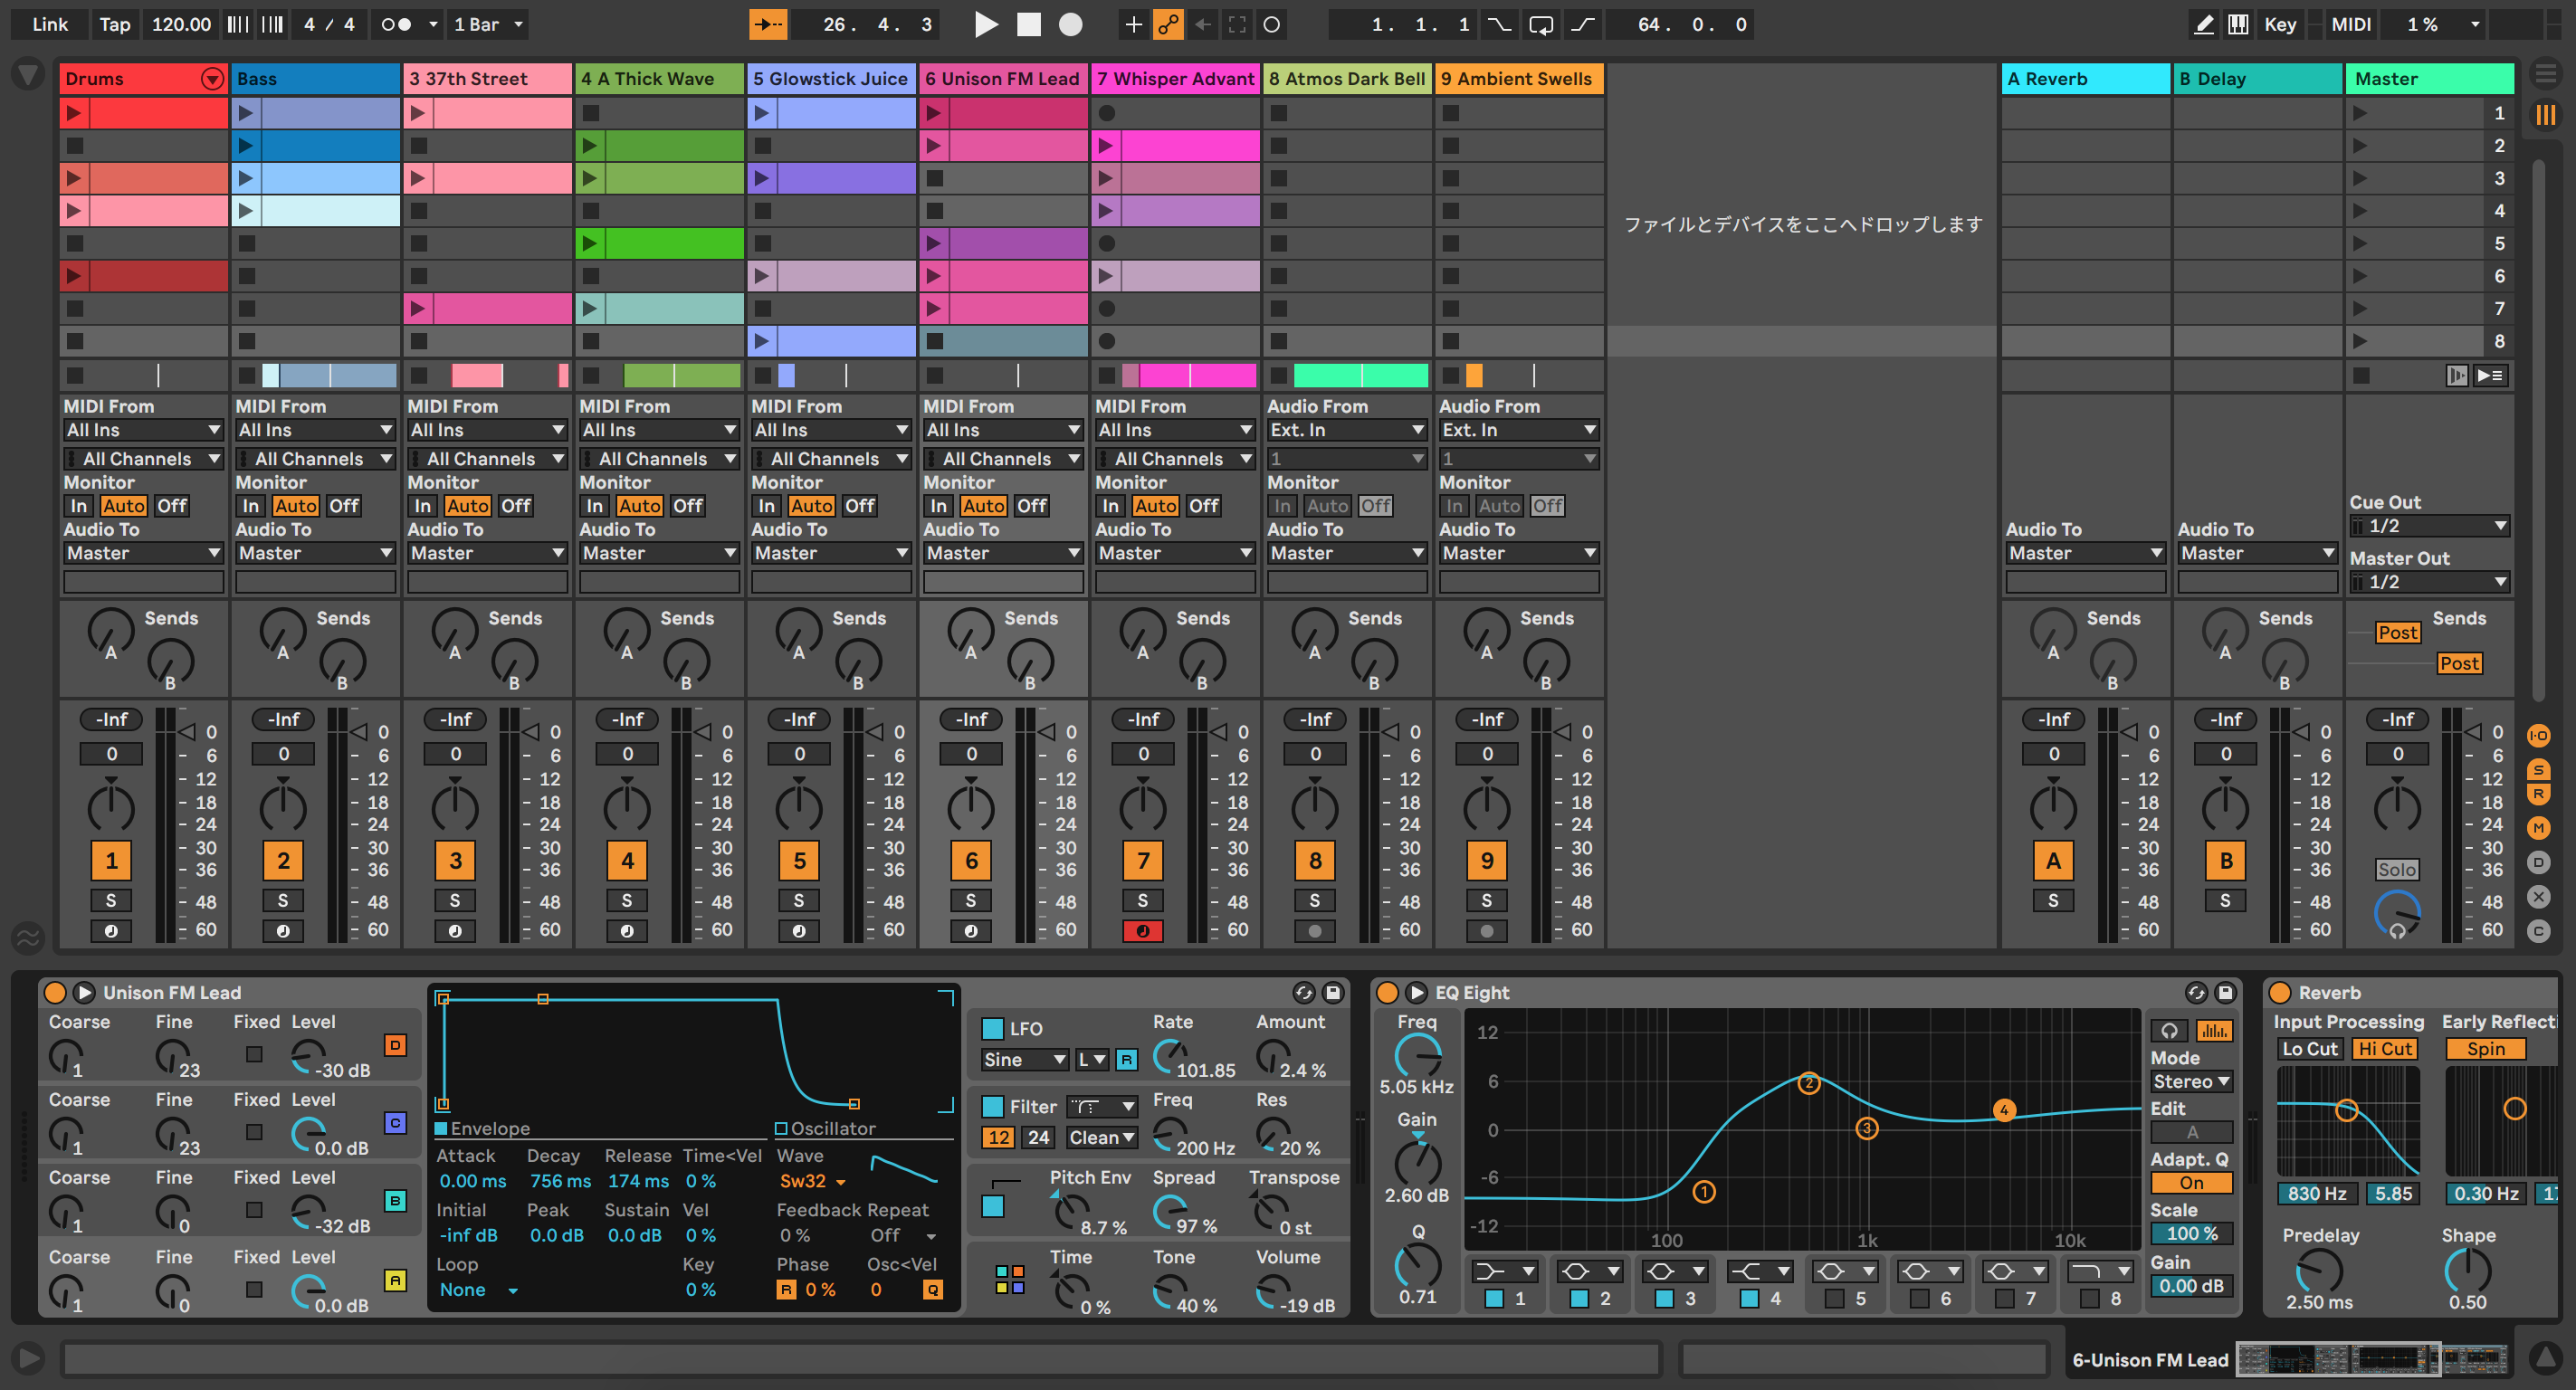Disable Hi Cut in Reverb input processing

pyautogui.click(x=2384, y=1048)
